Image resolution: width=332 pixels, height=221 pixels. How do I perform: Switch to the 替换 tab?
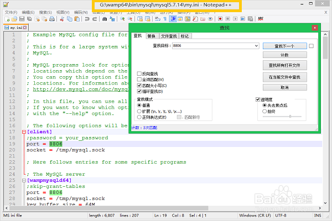pos(151,36)
